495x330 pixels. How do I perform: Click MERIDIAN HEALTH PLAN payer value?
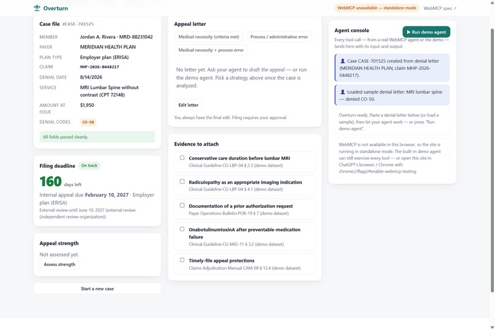[x=107, y=47]
